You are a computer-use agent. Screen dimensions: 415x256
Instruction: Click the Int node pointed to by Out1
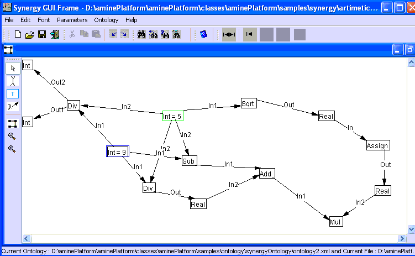pos(27,122)
